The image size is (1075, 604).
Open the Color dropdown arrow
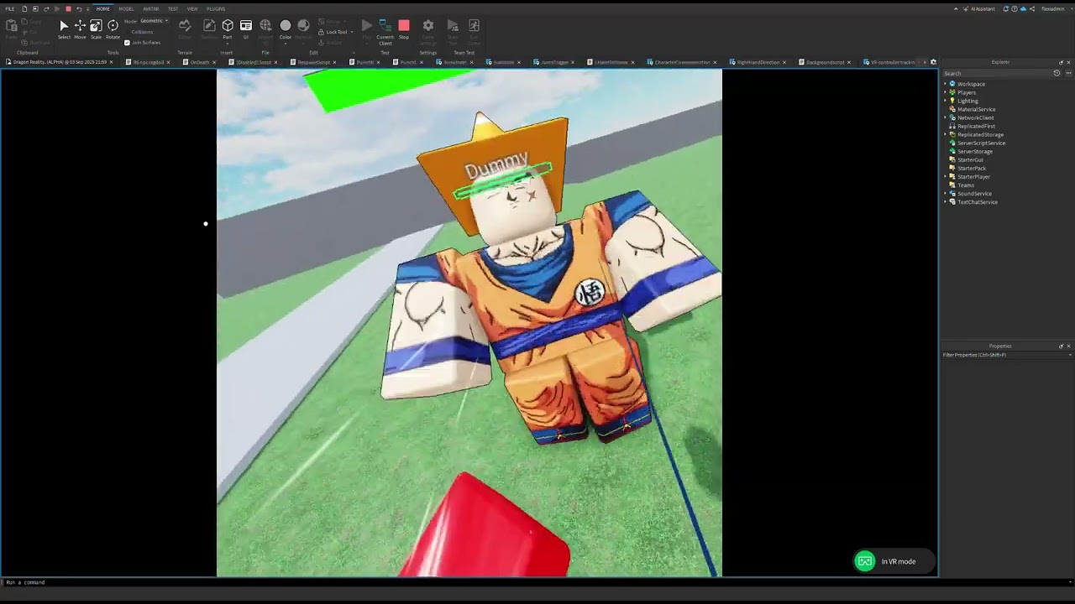point(286,43)
